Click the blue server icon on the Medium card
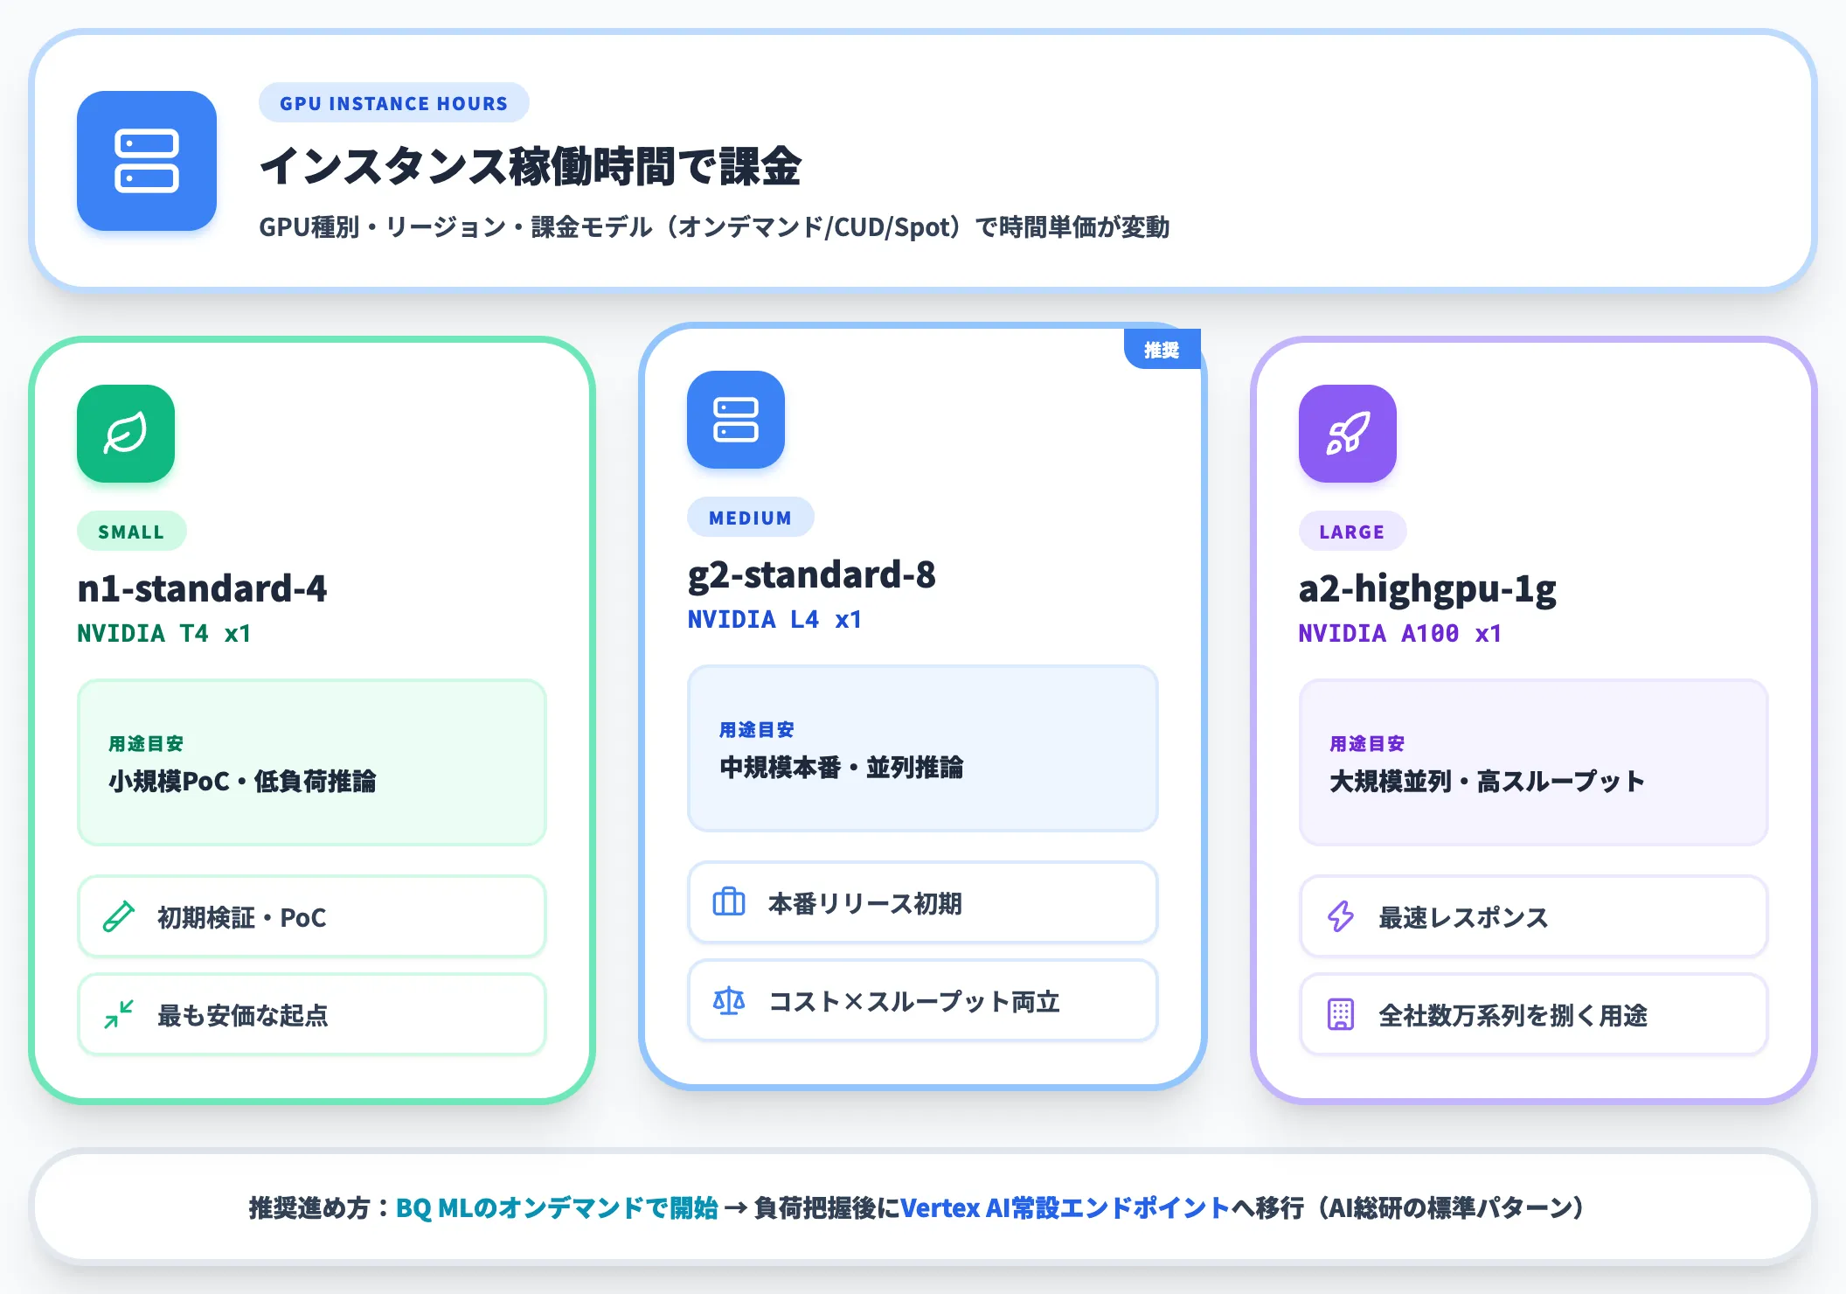 [x=736, y=420]
